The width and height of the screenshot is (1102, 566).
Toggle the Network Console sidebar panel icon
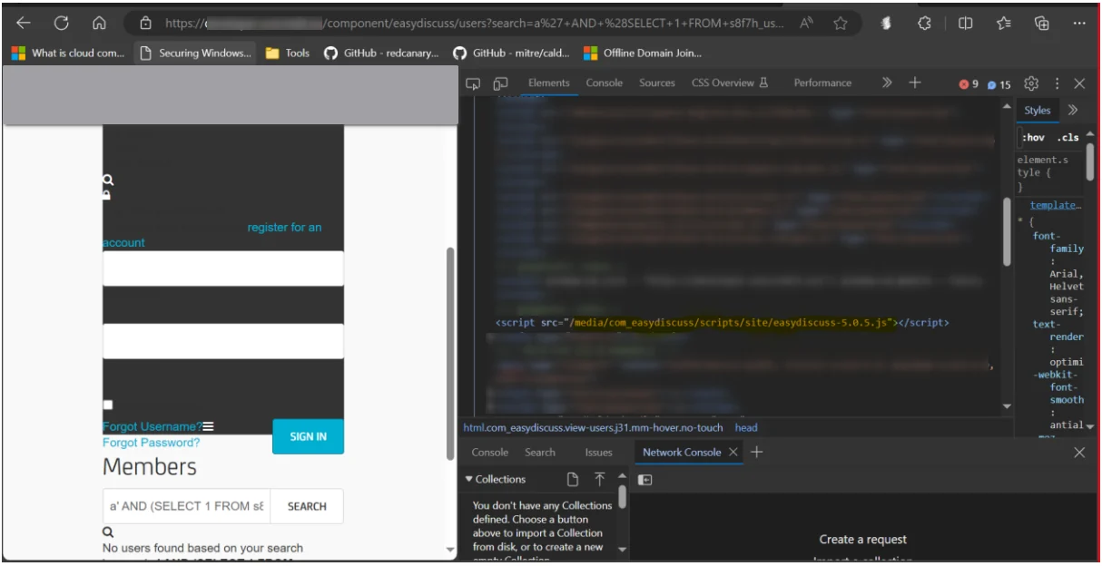click(x=644, y=480)
